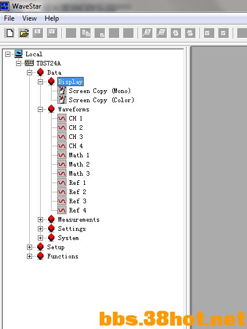
Task: Click the red cube icon beside Functions
Action: [41, 256]
